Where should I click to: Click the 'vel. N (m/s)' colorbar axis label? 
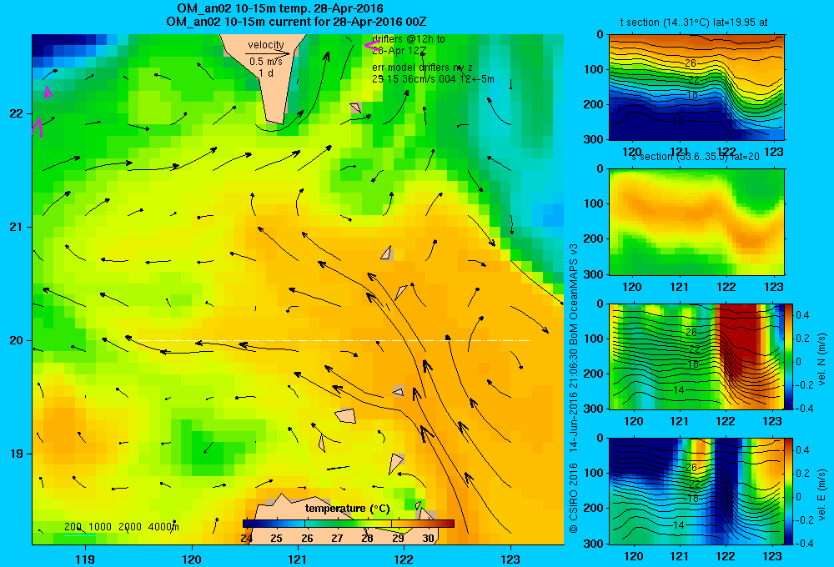(x=822, y=359)
